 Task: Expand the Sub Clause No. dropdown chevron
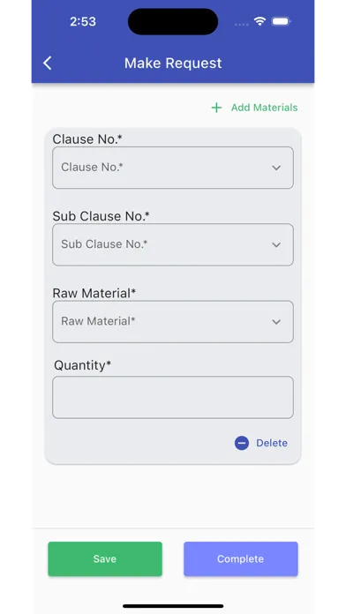coord(276,244)
